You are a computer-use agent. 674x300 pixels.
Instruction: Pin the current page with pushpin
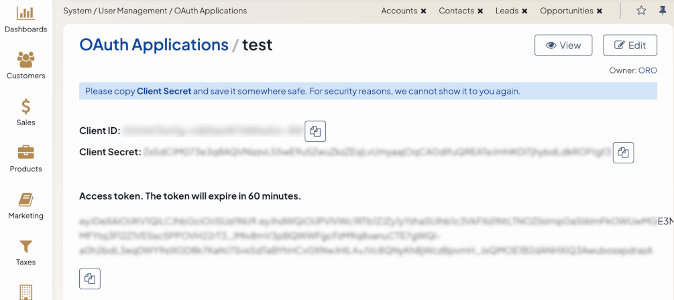point(663,11)
